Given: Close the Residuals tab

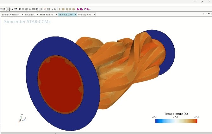Looking at the screenshot, I should (x=37, y=14).
